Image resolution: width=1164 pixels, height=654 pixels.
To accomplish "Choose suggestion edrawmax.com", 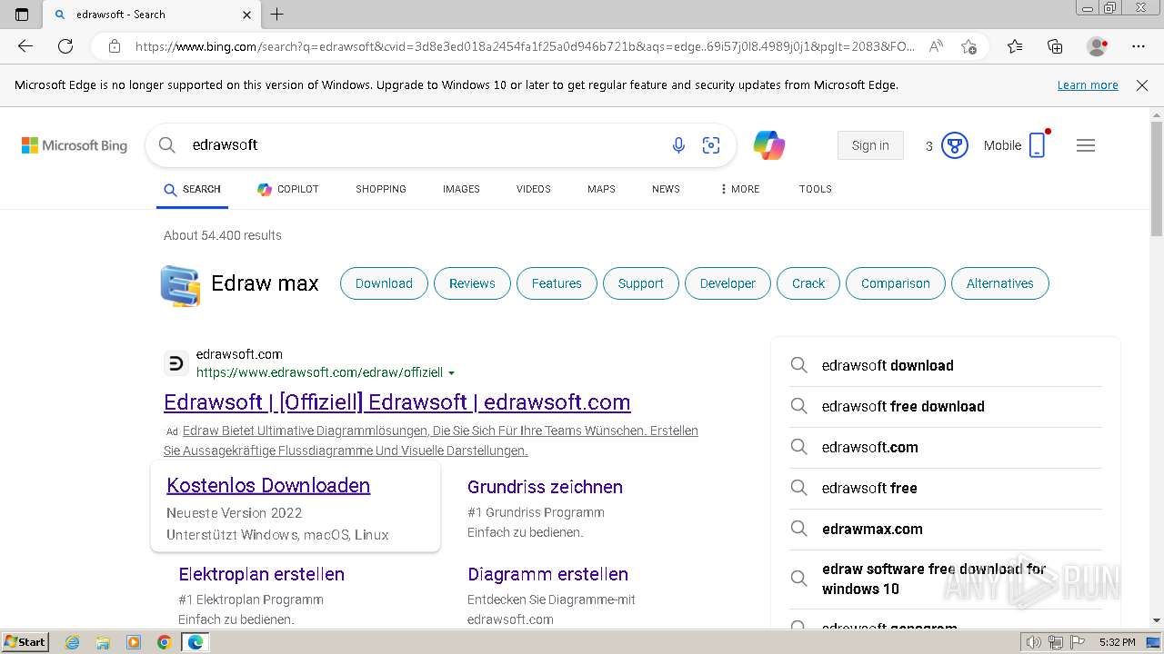I will coord(946,529).
